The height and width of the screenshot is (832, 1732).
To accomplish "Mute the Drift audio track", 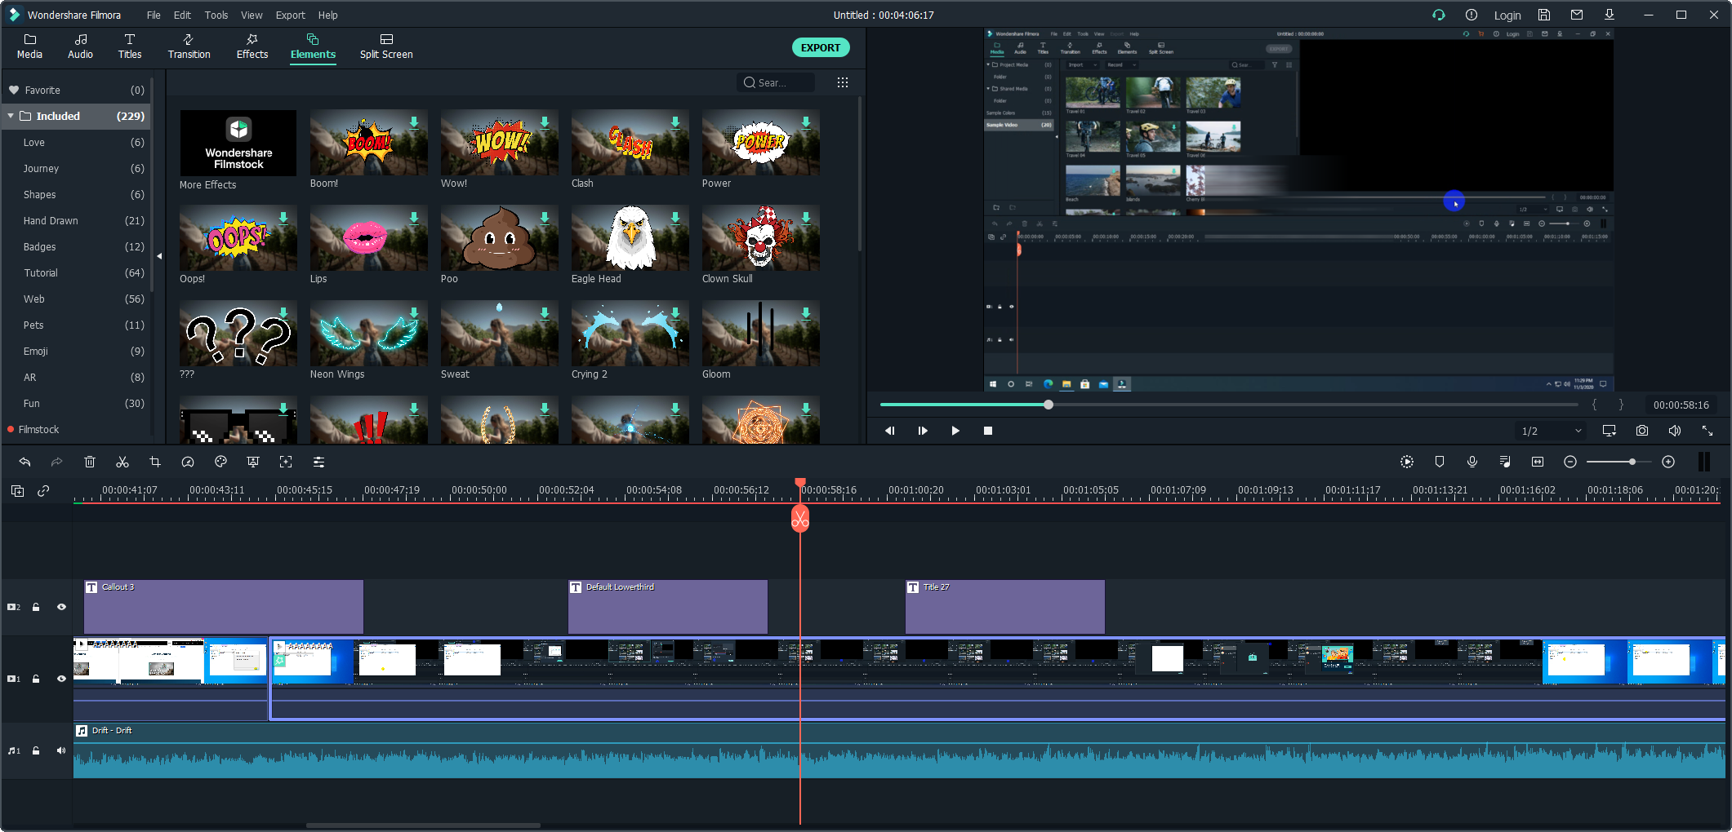I will coord(61,750).
